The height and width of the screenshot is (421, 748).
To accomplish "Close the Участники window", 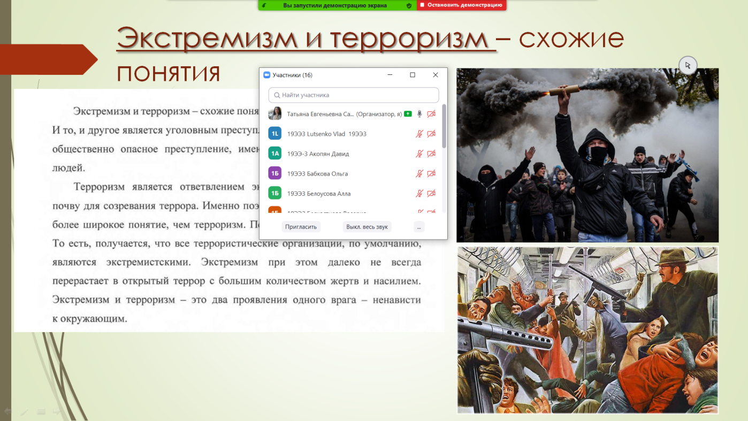I will click(436, 75).
